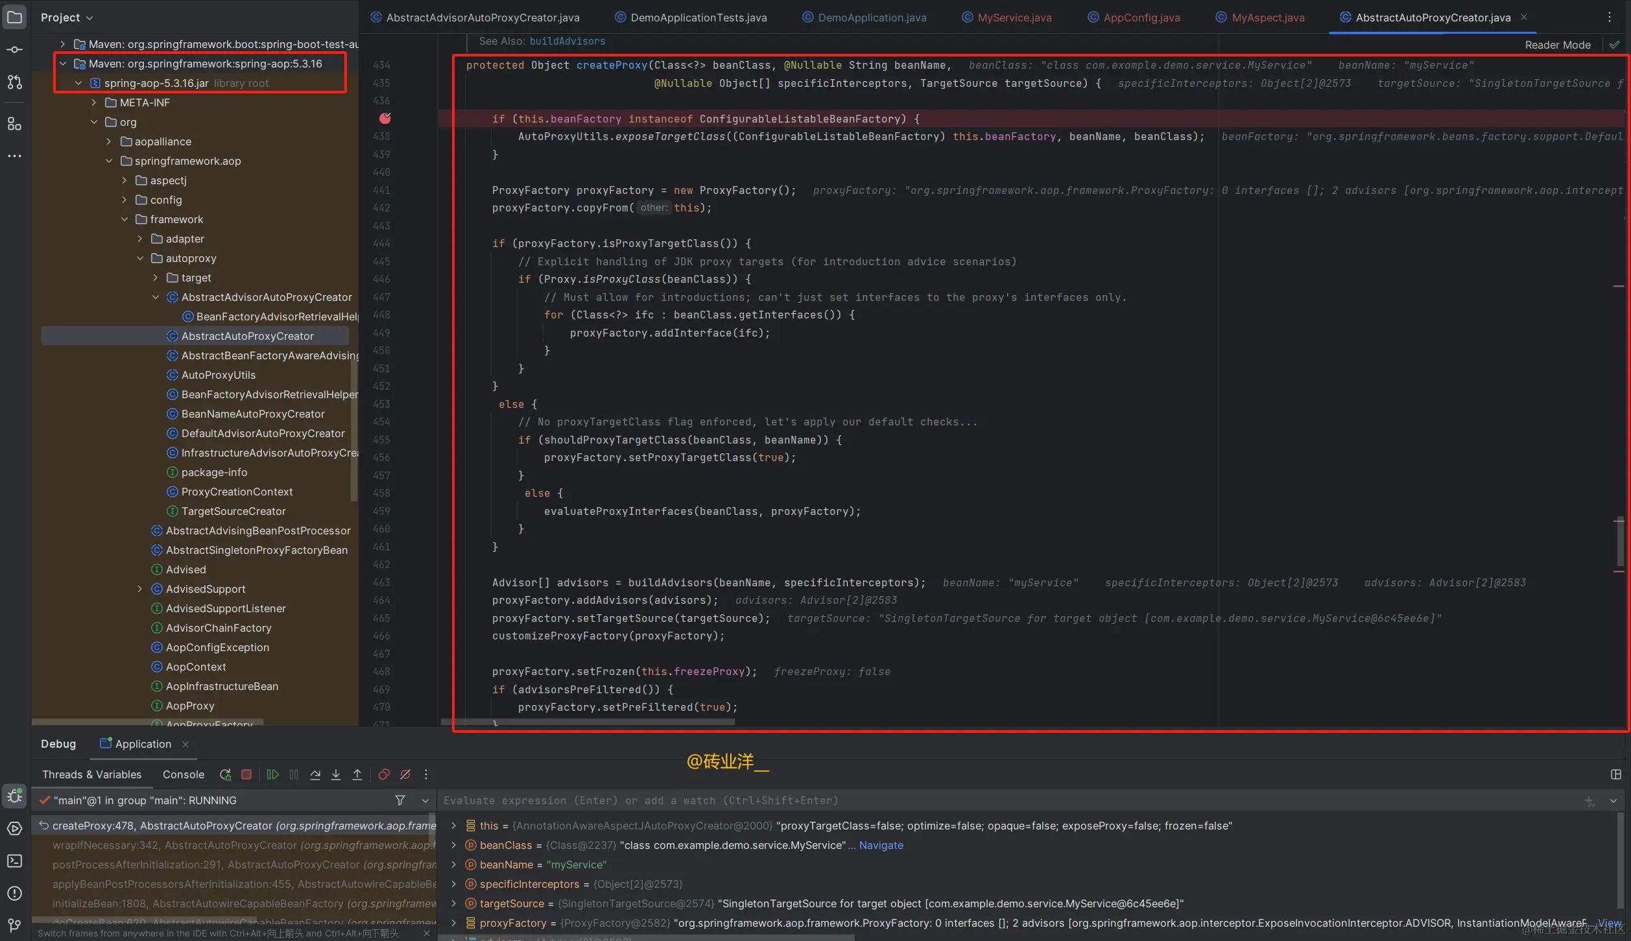
Task: Open the Services/Run icon in left sidebar
Action: [14, 828]
